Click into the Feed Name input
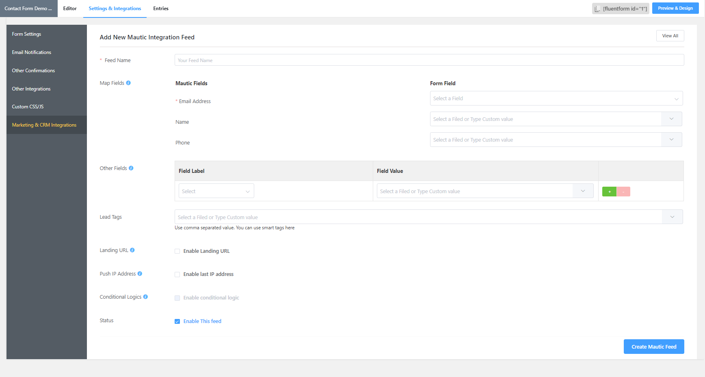 (x=429, y=60)
